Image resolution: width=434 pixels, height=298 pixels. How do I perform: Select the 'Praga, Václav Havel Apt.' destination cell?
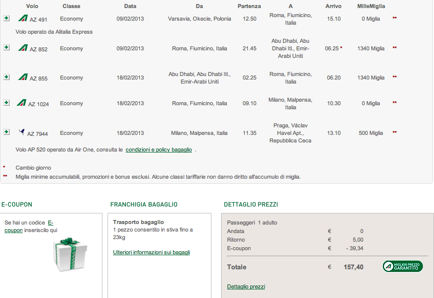[x=290, y=133]
